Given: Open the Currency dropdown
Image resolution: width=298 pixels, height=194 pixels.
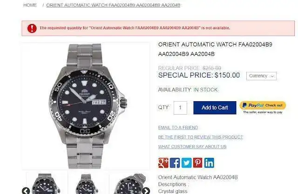Looking at the screenshot, I should point(261,76).
